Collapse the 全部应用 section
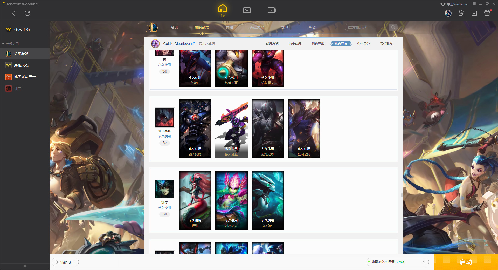The height and width of the screenshot is (270, 498). click(x=10, y=44)
